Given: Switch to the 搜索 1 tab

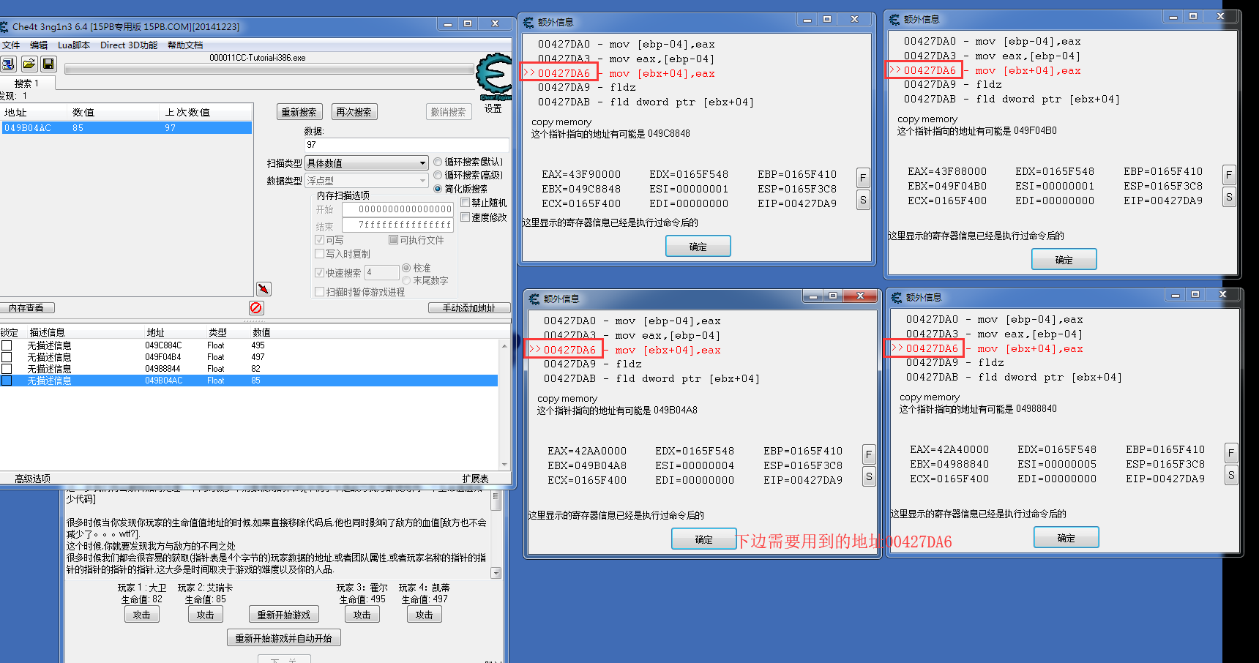Looking at the screenshot, I should point(26,83).
